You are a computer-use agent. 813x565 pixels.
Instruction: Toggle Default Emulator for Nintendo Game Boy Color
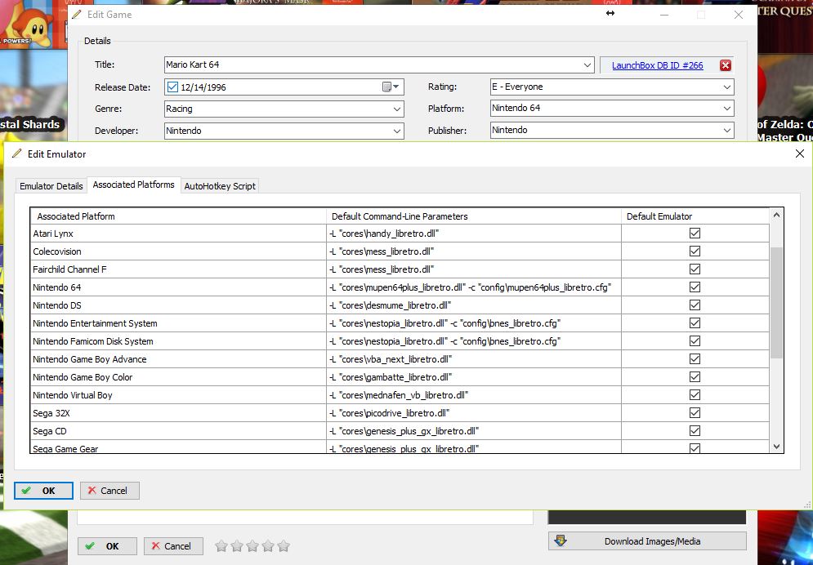[695, 377]
